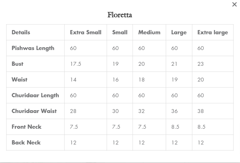
Task: Click the Waist row label
Action: coord(20,80)
